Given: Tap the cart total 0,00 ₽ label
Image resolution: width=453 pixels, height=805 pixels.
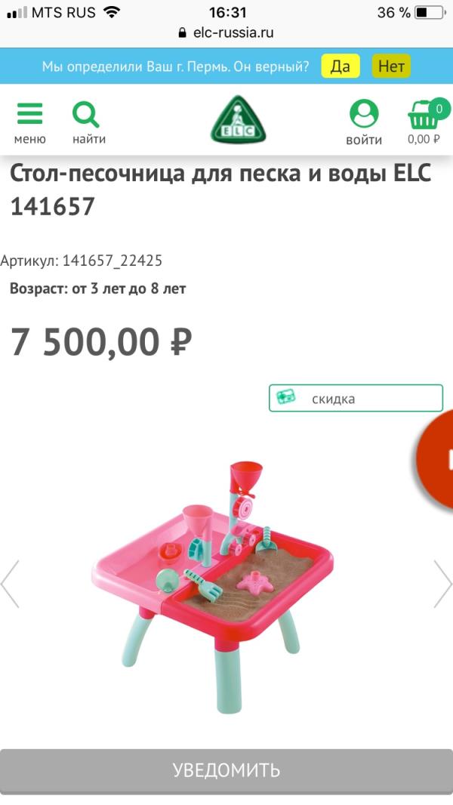Looking at the screenshot, I should click(424, 139).
